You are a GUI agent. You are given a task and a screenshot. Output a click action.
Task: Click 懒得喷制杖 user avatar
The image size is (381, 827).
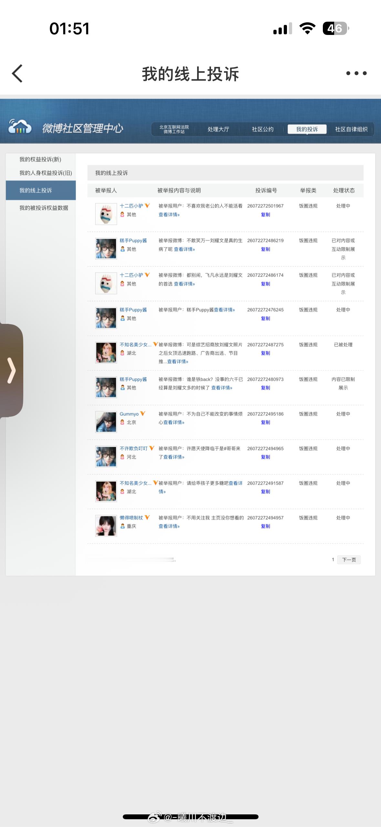pyautogui.click(x=106, y=526)
